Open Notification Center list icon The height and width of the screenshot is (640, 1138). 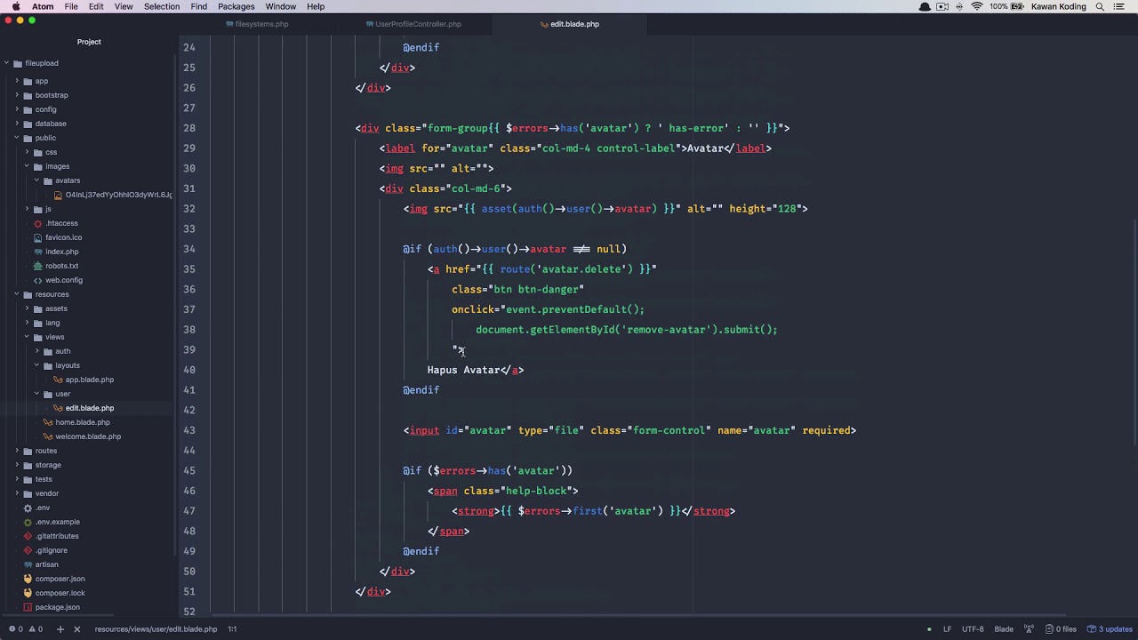[1121, 6]
